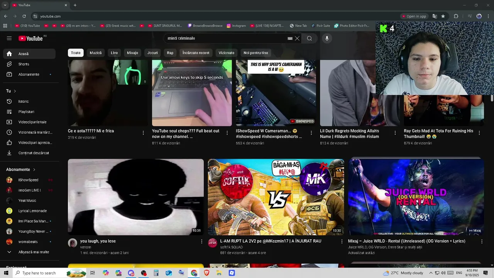Clear the search query with X
This screenshot has height=278, width=494.
click(x=297, y=38)
